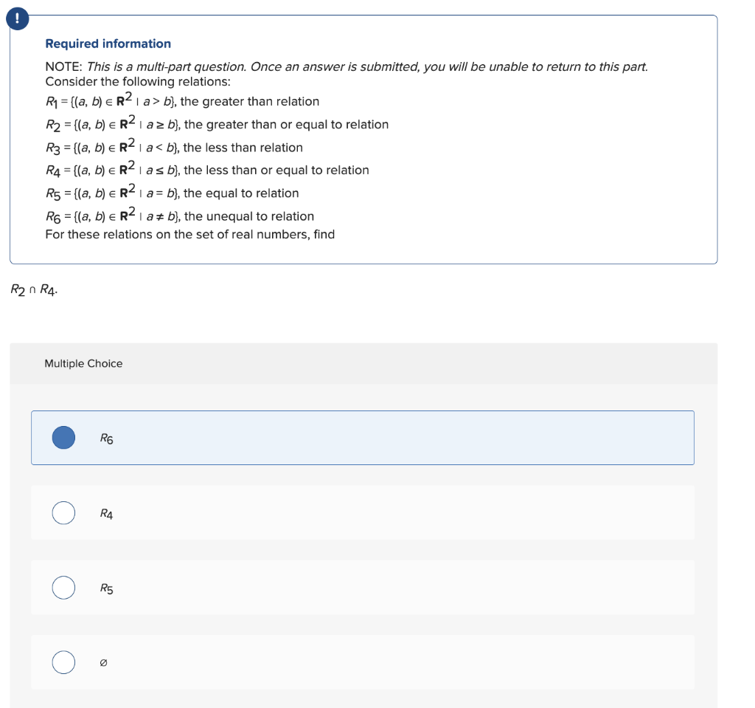Screen dimensions: 755x708
Task: Click the Required information heading
Action: coord(108,44)
